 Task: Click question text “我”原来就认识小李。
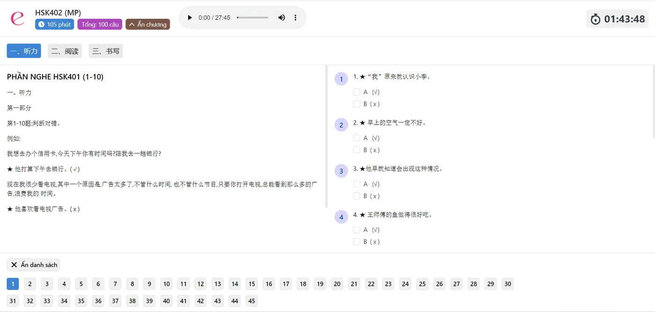pos(399,77)
